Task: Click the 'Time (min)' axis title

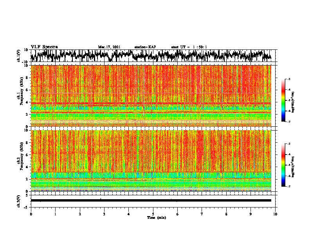Action: click(157, 218)
